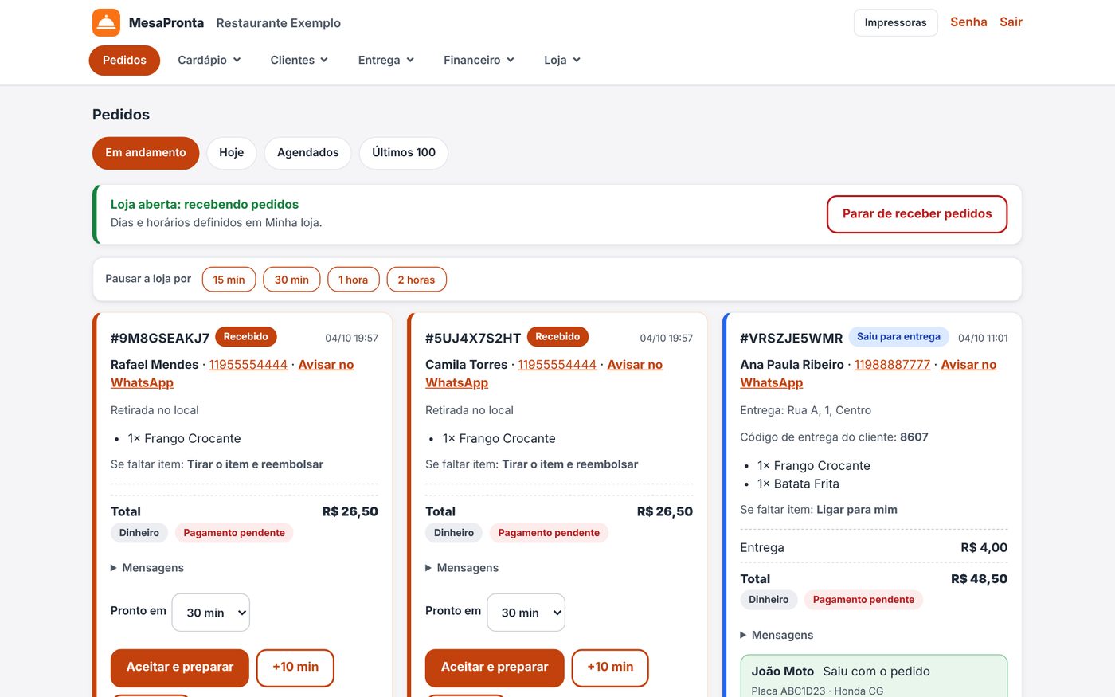This screenshot has width=1115, height=697.
Task: Go to the Pedidos nav tab
Action: [x=124, y=60]
